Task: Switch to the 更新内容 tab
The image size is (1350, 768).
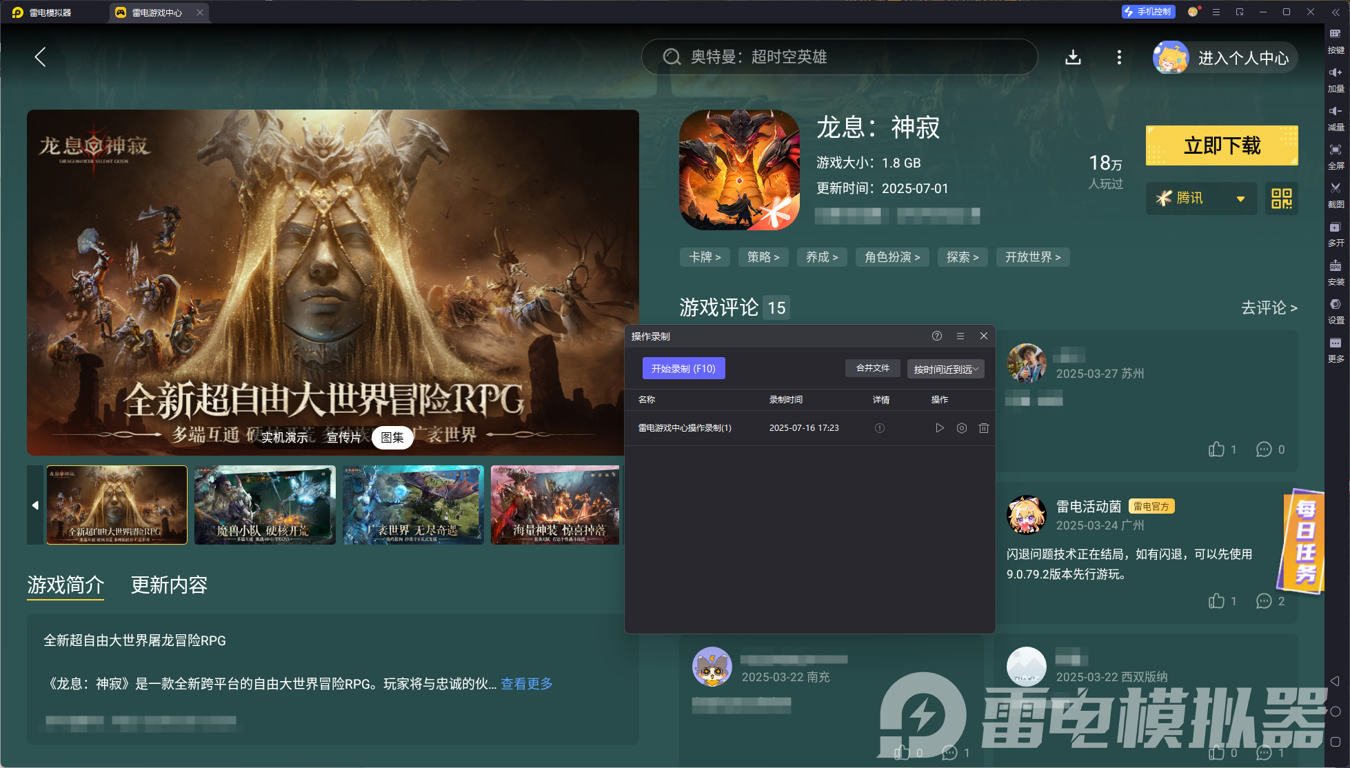Action: click(169, 585)
